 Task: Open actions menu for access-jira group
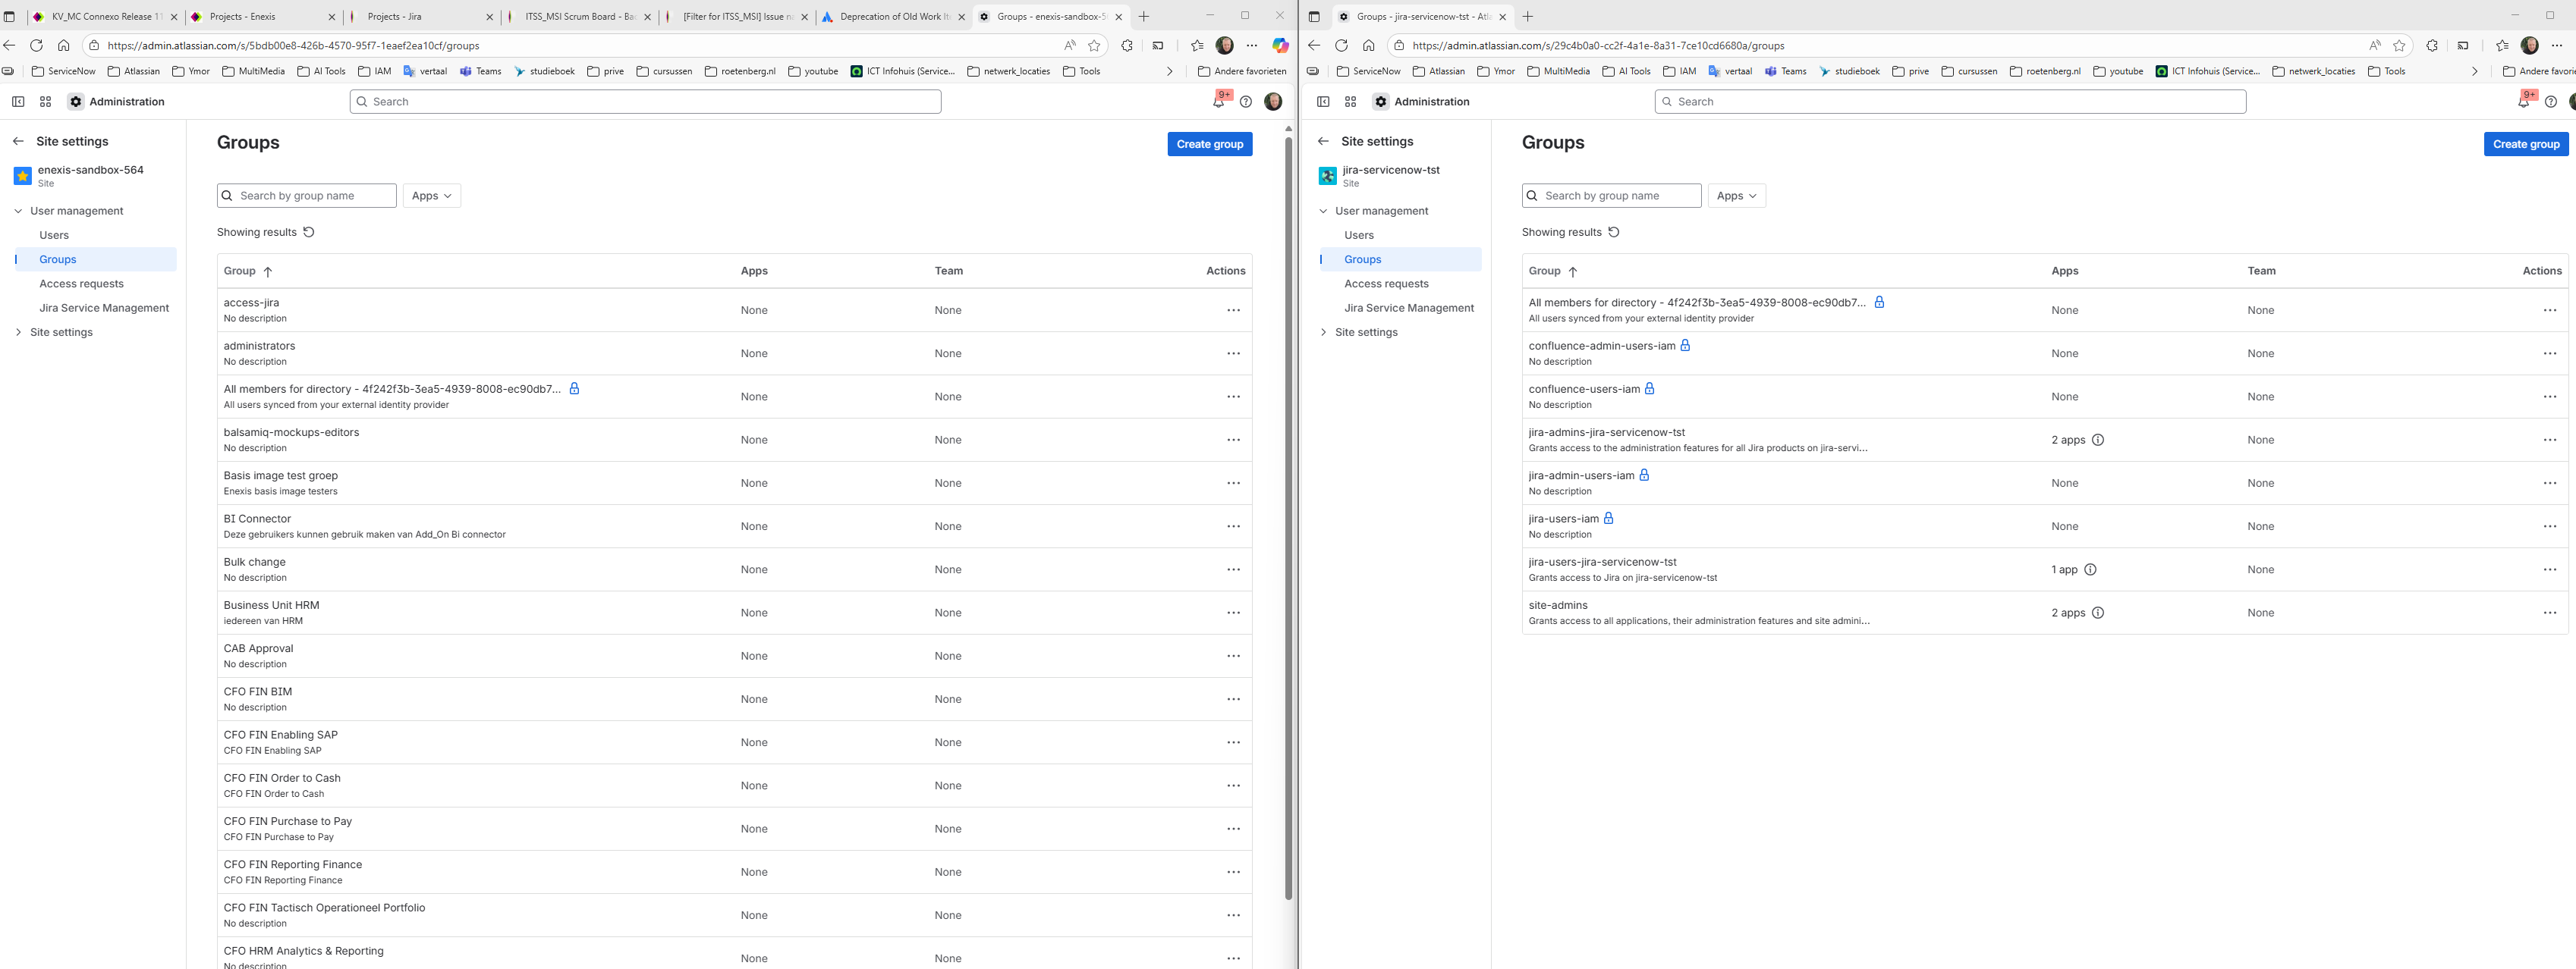1233,311
